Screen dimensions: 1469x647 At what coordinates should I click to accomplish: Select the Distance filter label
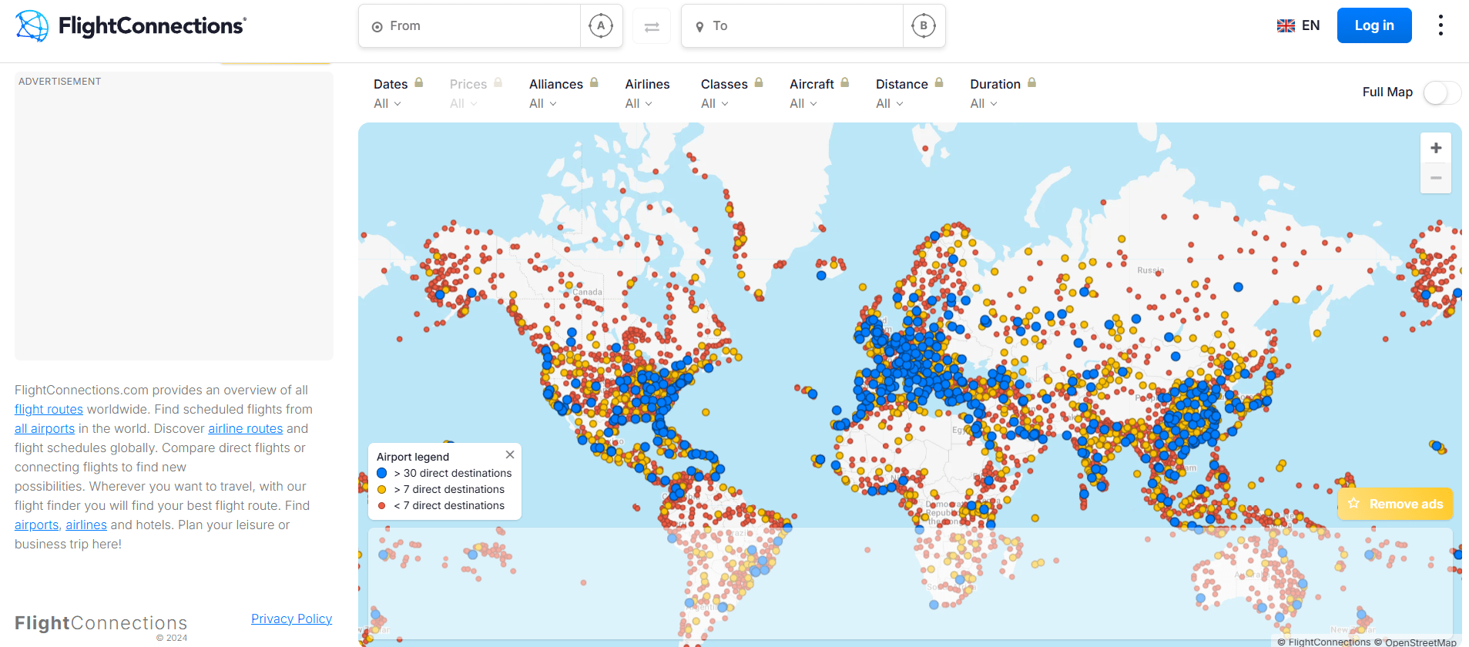[x=902, y=84]
